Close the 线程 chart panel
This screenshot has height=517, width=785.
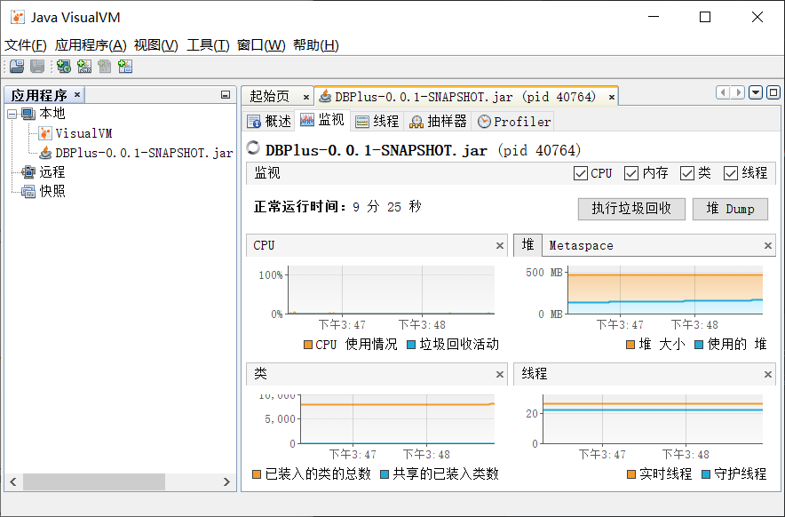click(x=768, y=374)
